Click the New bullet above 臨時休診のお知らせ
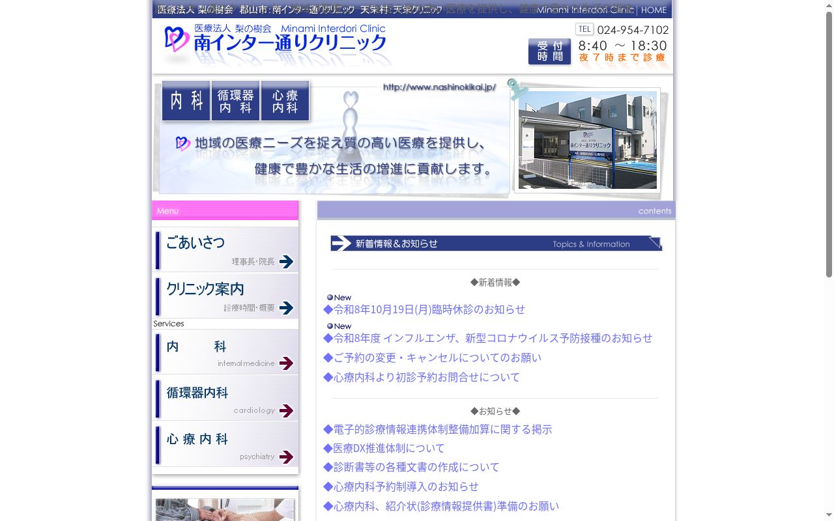The image size is (834, 521). click(x=339, y=298)
